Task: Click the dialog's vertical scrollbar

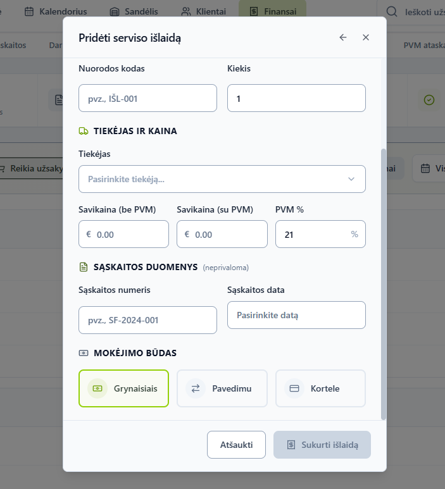Action: (x=384, y=284)
